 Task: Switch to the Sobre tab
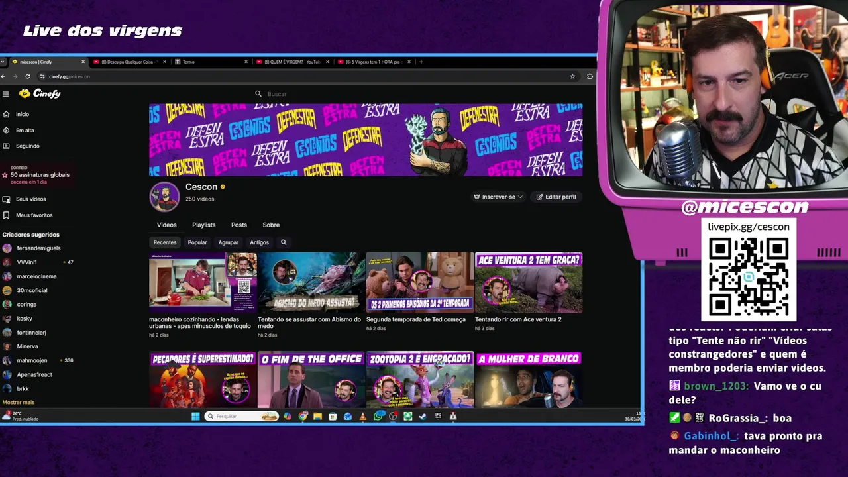pos(271,225)
